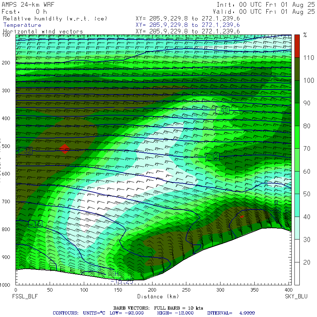Click the dark olive 100–110 colorbar segment
The height and width of the screenshot is (317, 317).
coord(297,69)
